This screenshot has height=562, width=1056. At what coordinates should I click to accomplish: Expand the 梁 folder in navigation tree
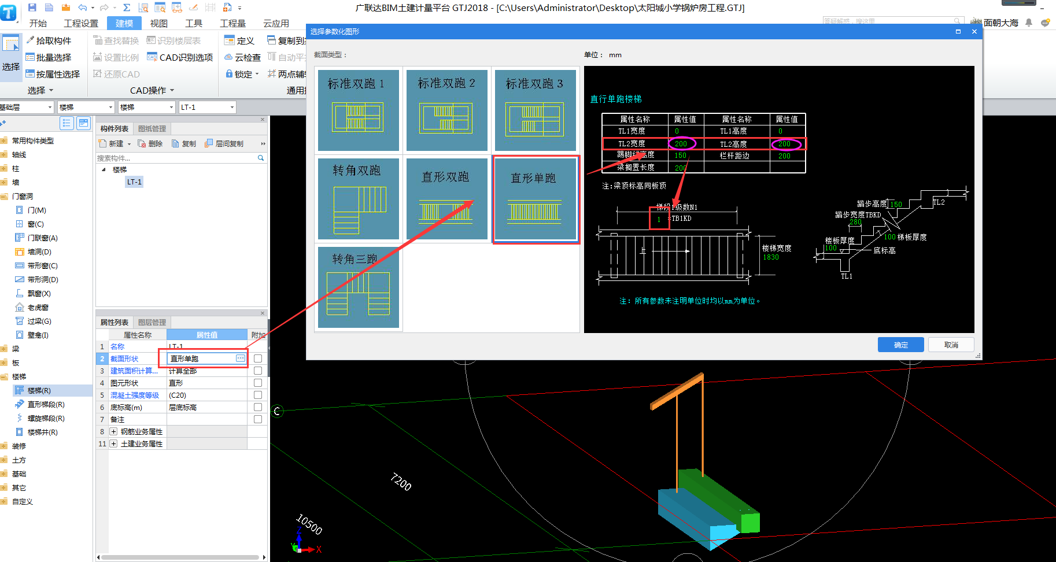click(4, 349)
